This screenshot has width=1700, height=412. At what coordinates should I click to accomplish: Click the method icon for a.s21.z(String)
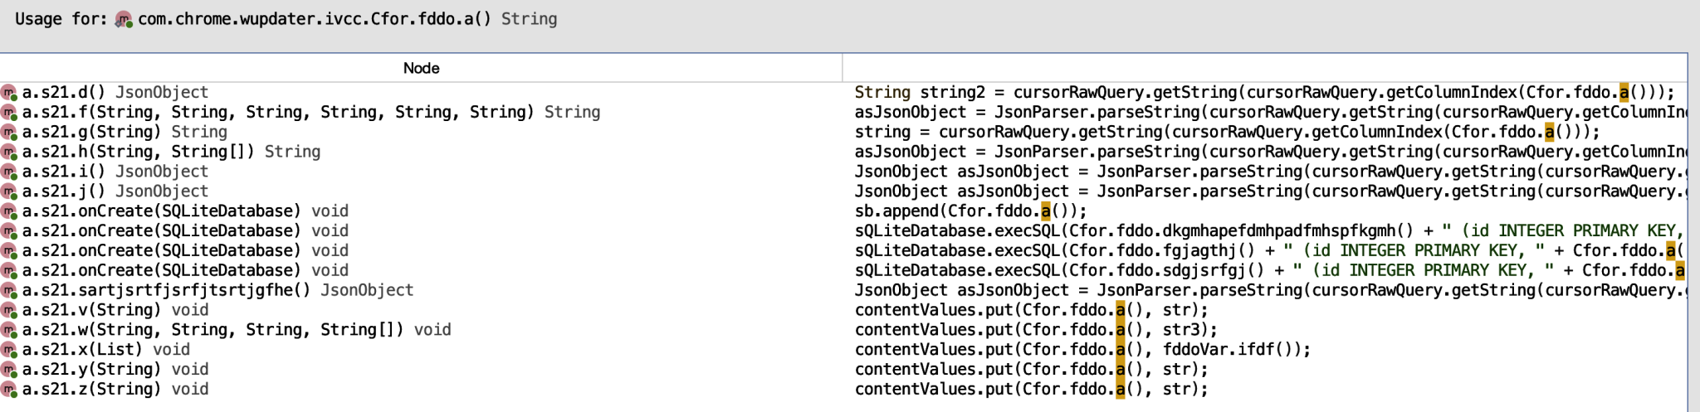pos(9,390)
